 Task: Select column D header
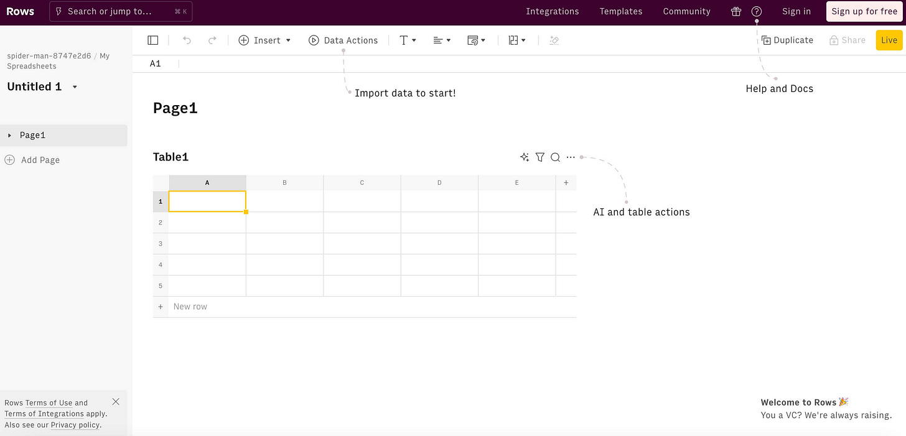coord(439,183)
